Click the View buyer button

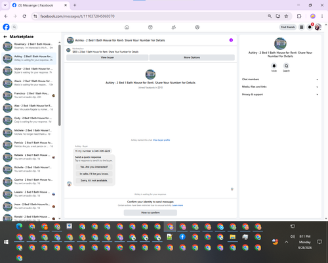(108, 57)
